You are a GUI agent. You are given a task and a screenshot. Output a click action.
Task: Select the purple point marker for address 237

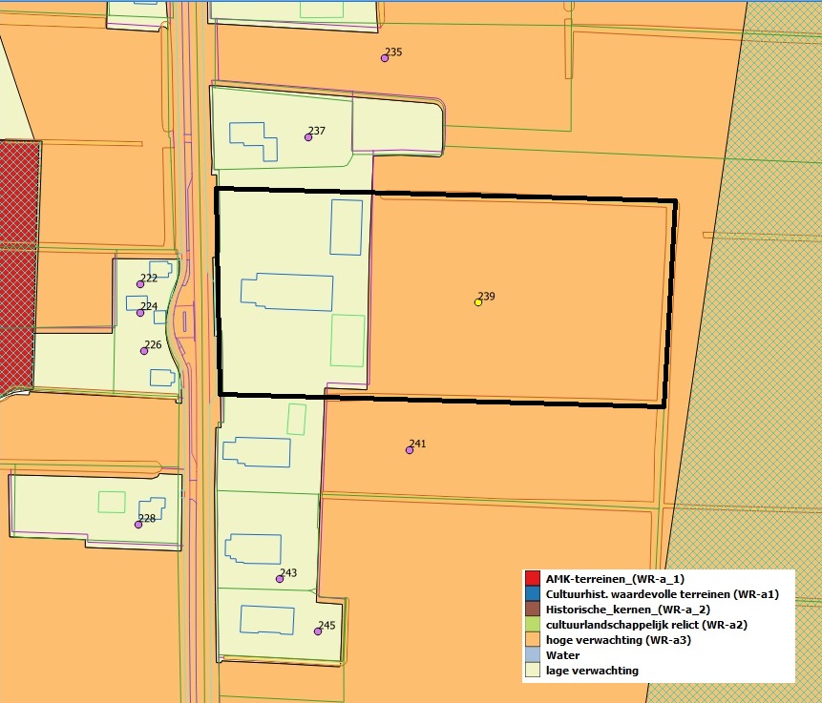308,137
